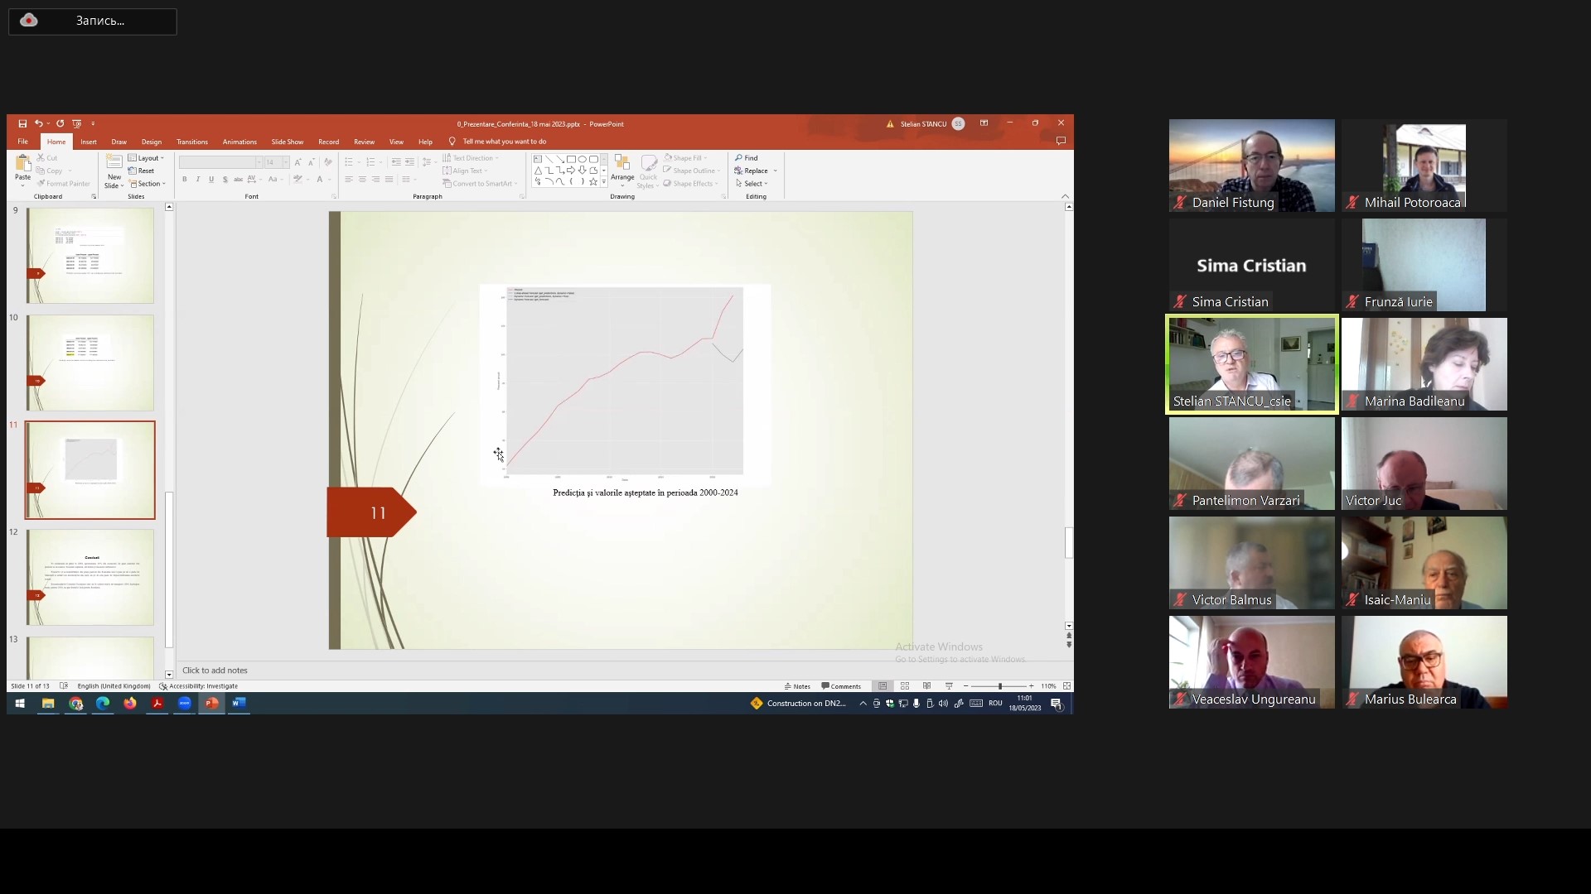Clear all formatting icon
This screenshot has height=894, width=1591.
[328, 162]
